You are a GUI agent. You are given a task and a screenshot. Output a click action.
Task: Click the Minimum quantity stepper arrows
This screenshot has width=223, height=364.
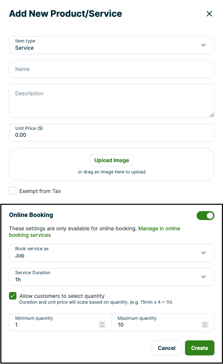click(102, 325)
